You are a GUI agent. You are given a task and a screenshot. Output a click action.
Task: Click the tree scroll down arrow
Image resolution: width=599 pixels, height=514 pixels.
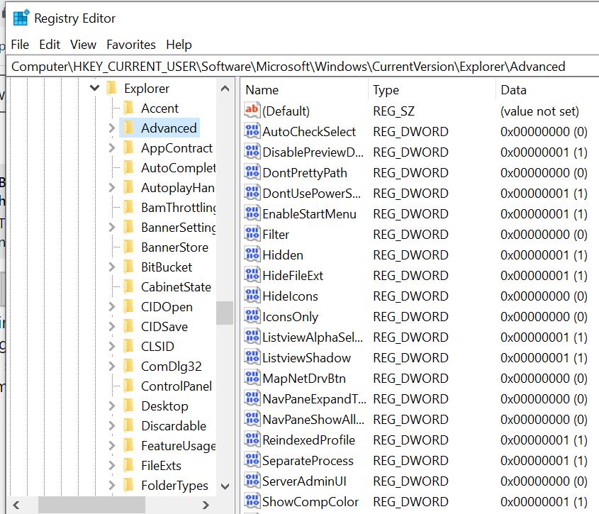tap(225, 486)
